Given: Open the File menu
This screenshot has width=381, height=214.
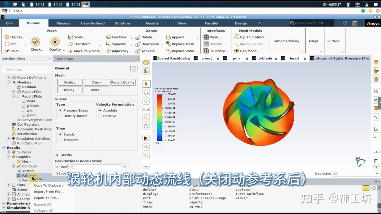Looking at the screenshot, I should (x=9, y=23).
